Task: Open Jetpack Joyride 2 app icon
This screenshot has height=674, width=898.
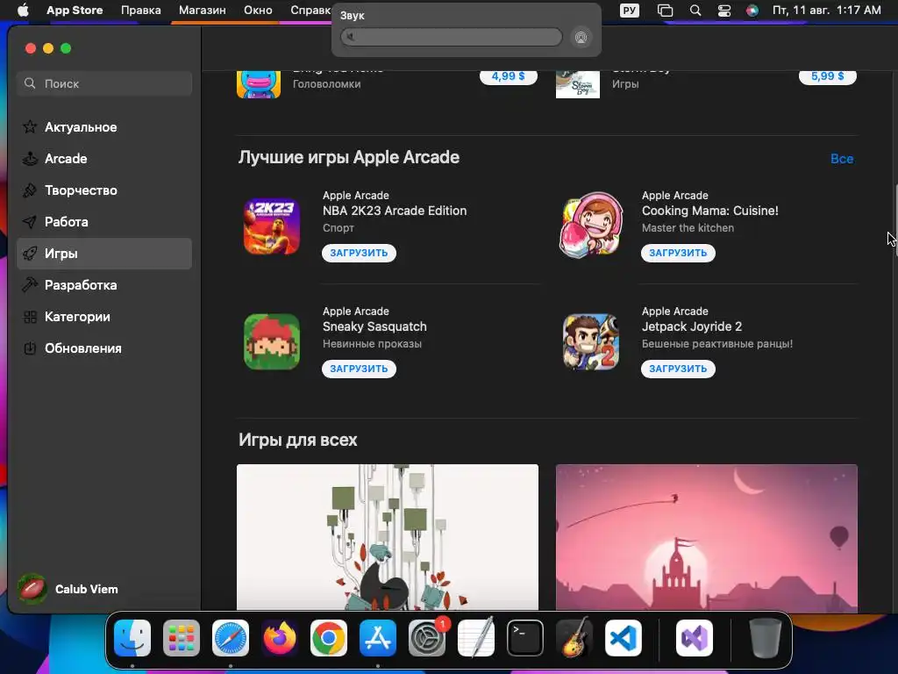Action: [591, 341]
